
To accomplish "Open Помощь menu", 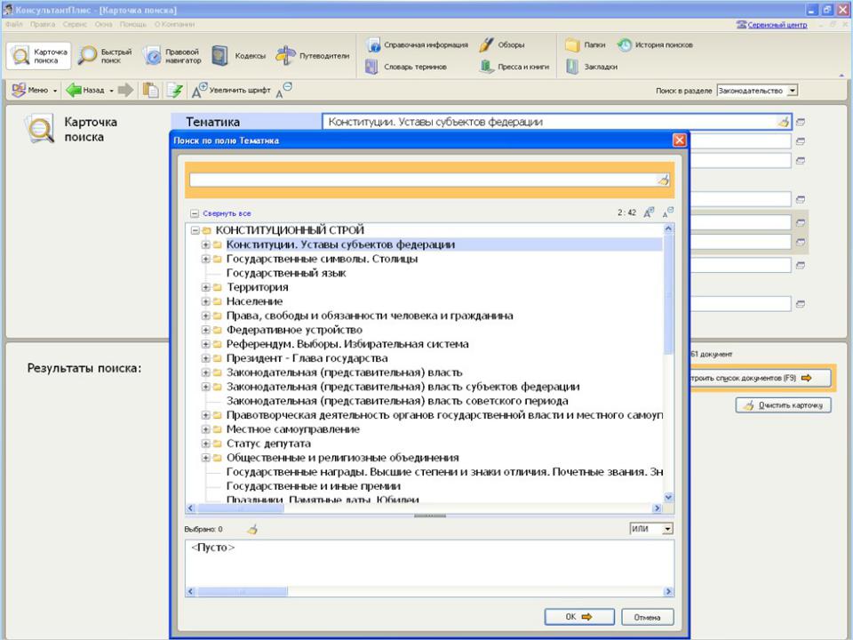I will pos(132,25).
